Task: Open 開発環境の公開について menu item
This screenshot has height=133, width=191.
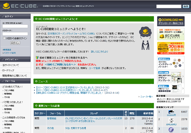Action: coord(15,76)
